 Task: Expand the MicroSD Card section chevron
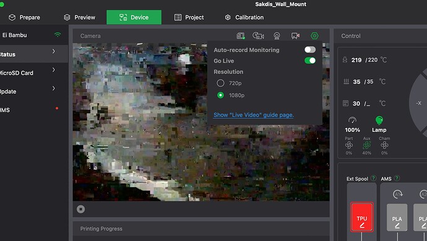click(x=54, y=70)
